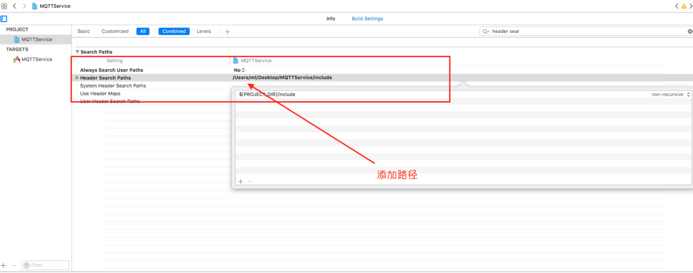The width and height of the screenshot is (693, 273).
Task: Remove the target with the sidebar minus
Action: click(14, 265)
